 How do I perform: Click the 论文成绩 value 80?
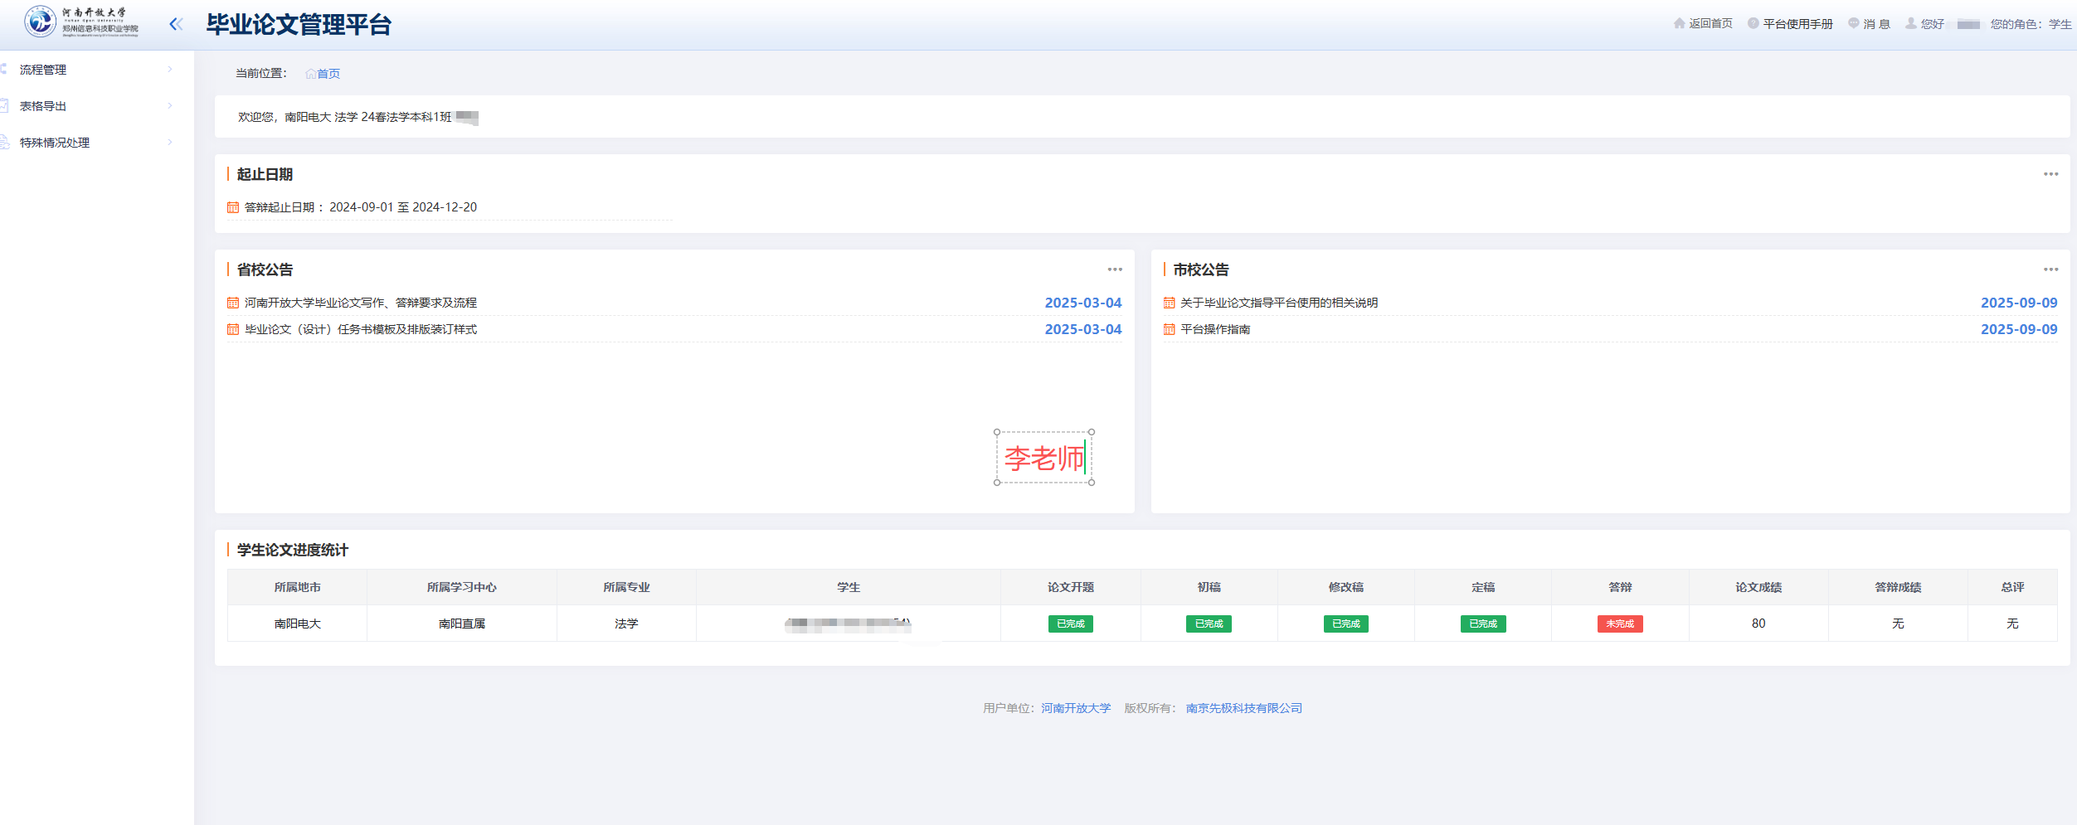coord(1758,624)
